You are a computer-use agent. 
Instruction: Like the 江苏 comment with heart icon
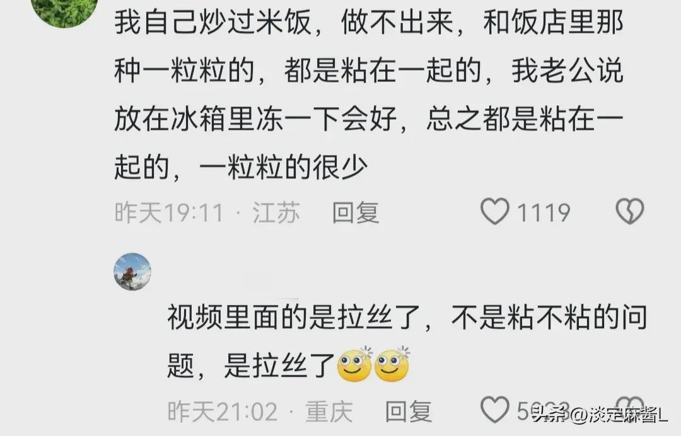(495, 212)
